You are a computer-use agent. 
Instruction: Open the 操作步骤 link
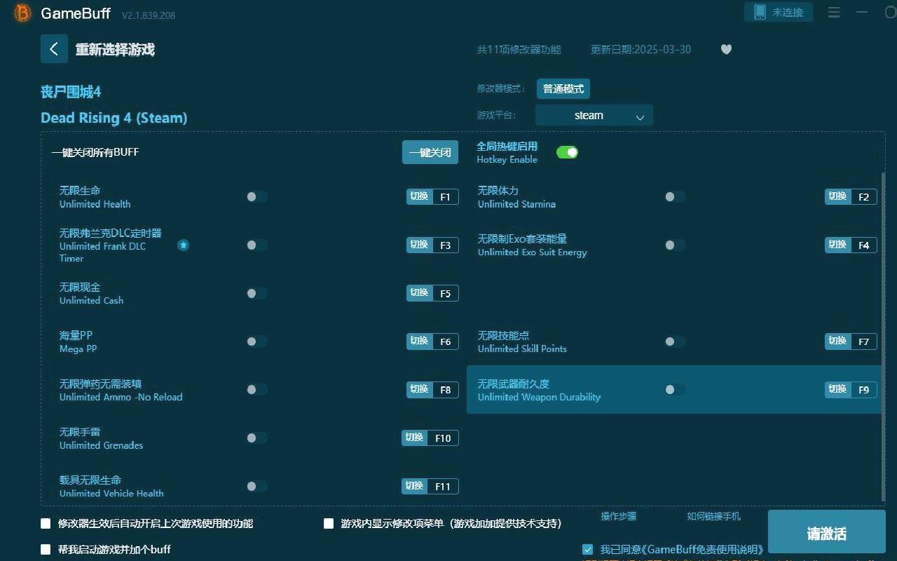point(618,516)
